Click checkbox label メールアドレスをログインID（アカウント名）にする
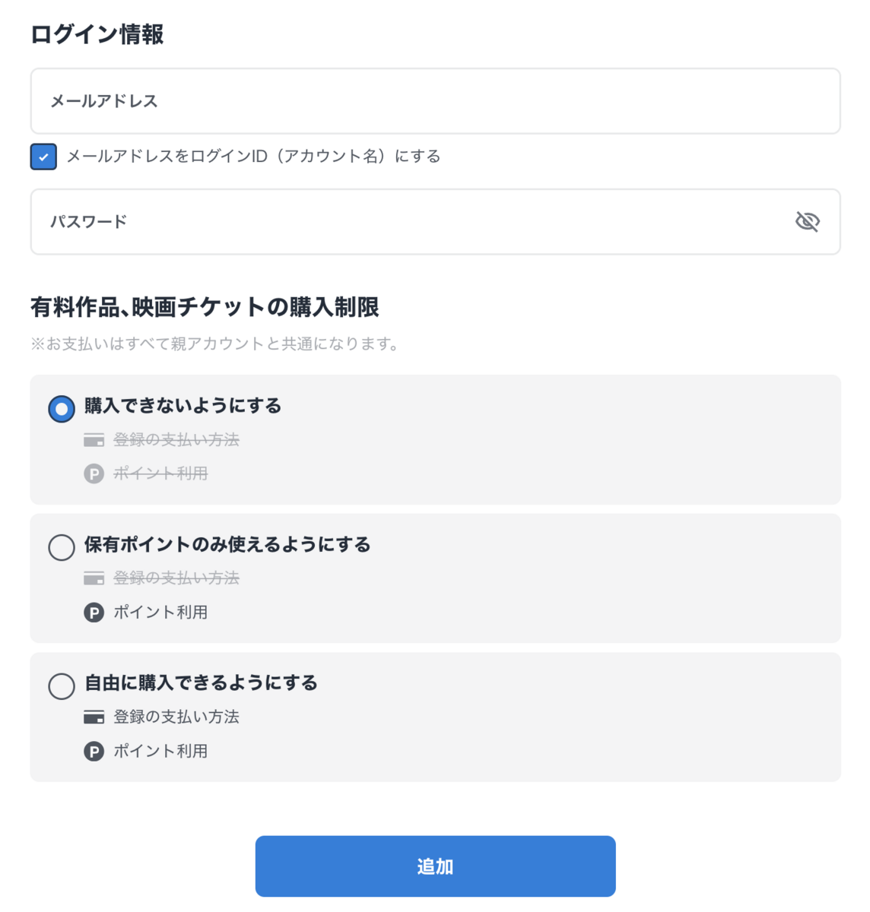 [x=253, y=157]
